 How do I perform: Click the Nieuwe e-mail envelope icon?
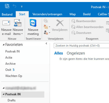click(x=6, y=23)
